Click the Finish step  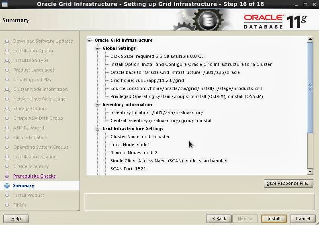click(x=20, y=205)
